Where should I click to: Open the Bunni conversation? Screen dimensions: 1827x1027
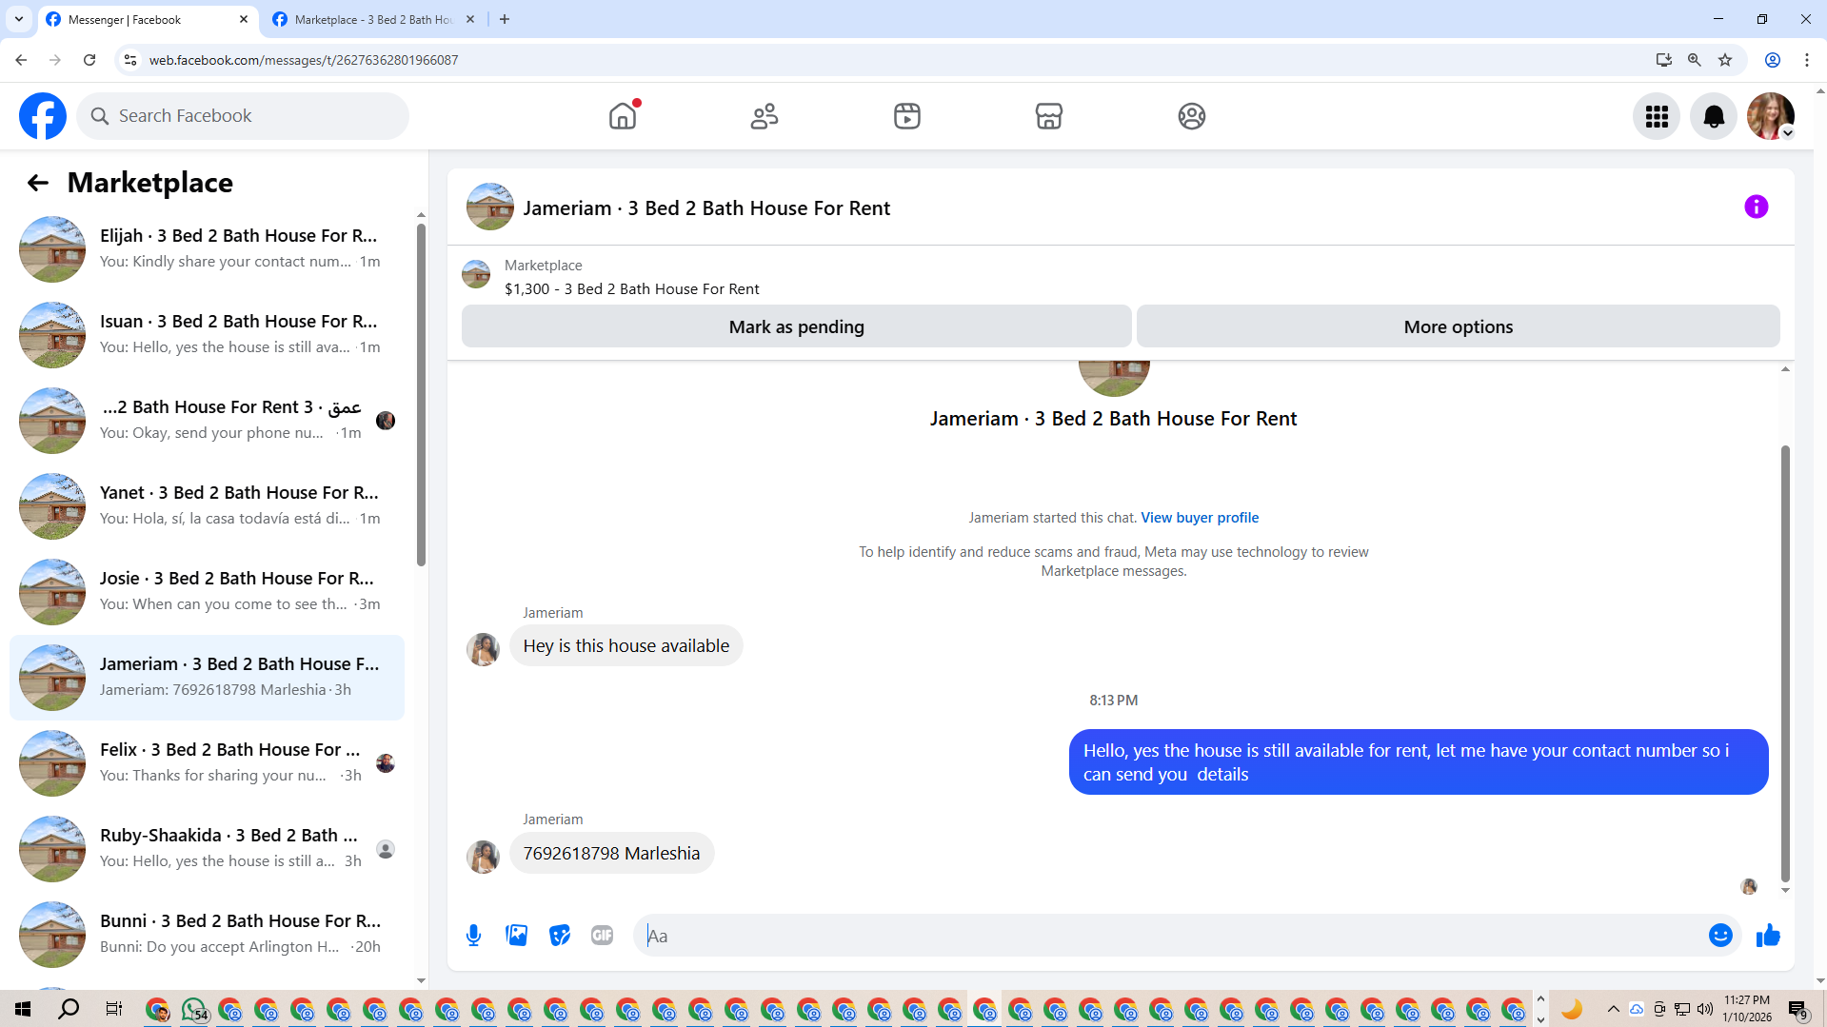point(207,935)
